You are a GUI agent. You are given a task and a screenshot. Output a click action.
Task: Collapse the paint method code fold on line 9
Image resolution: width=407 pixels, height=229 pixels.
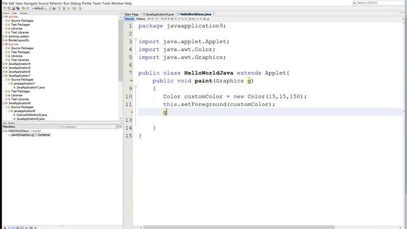(135, 87)
